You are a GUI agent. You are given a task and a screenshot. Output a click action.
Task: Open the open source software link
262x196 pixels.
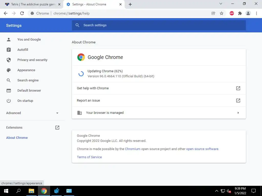coord(202,149)
